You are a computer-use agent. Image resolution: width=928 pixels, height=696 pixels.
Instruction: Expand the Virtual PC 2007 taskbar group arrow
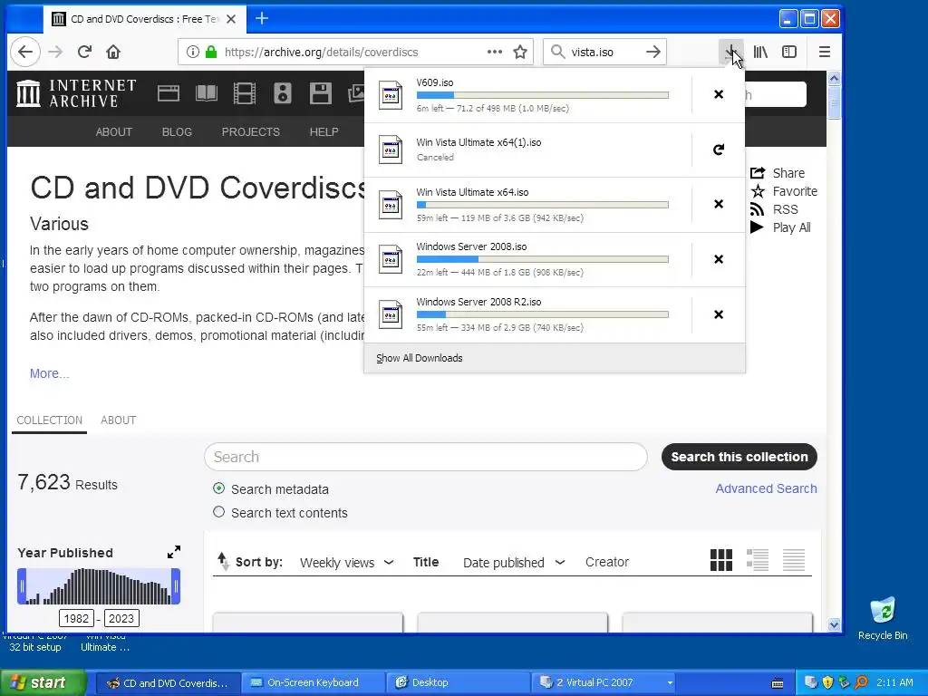[670, 683]
